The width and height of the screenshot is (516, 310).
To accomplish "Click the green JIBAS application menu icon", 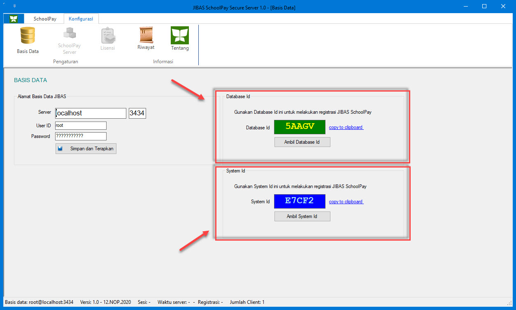I will 14,19.
